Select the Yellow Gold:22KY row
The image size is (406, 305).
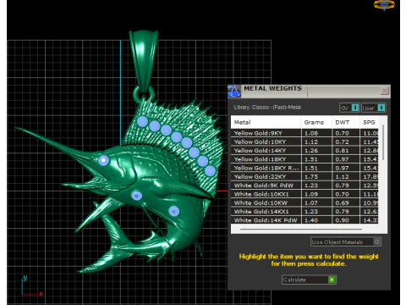304,177
